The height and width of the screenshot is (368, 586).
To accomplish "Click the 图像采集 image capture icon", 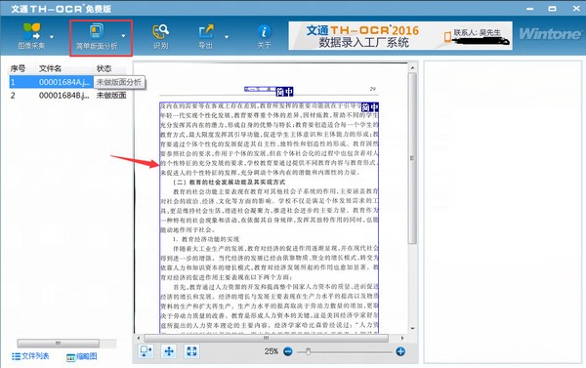I will coord(32,32).
